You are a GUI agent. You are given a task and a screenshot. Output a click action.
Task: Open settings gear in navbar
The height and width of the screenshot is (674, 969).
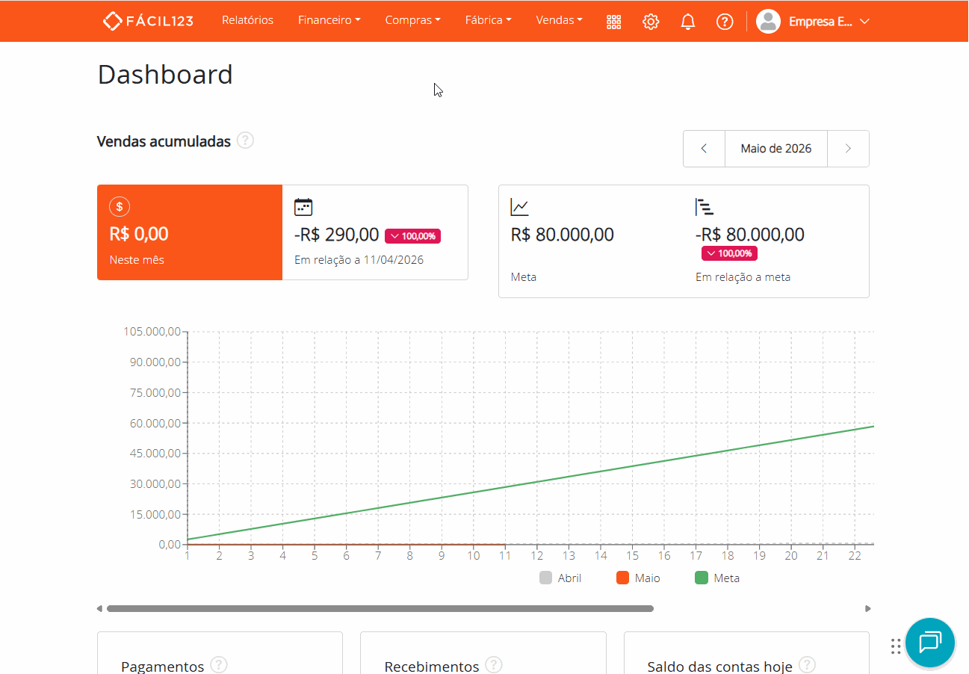[x=651, y=22]
